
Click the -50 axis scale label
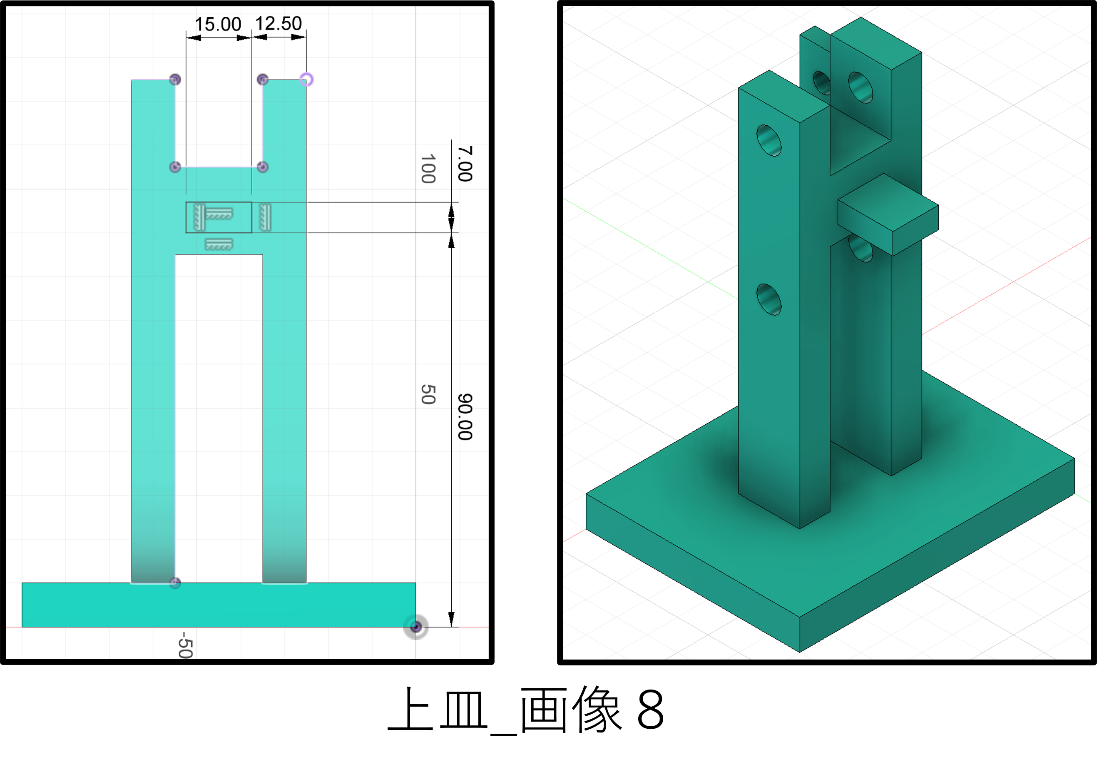coord(186,645)
